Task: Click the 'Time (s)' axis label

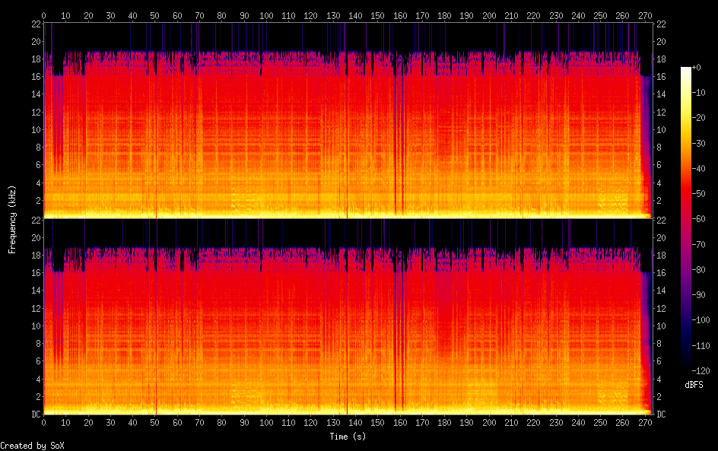Action: (348, 437)
